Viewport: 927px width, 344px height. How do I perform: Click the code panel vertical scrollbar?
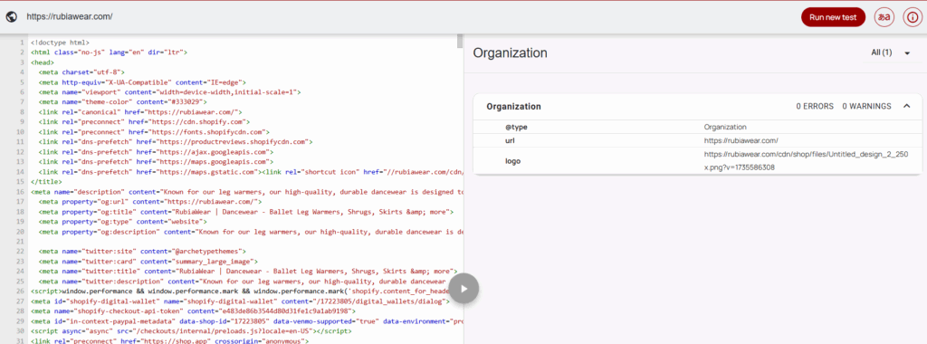[x=460, y=42]
